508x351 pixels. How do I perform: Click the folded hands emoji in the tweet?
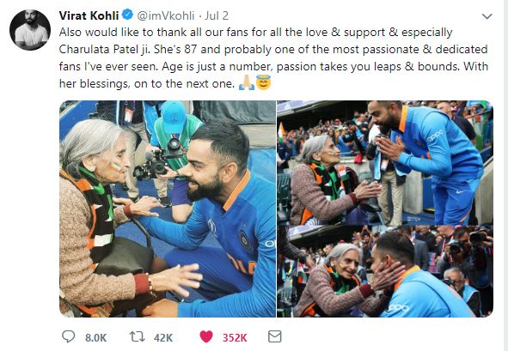247,83
